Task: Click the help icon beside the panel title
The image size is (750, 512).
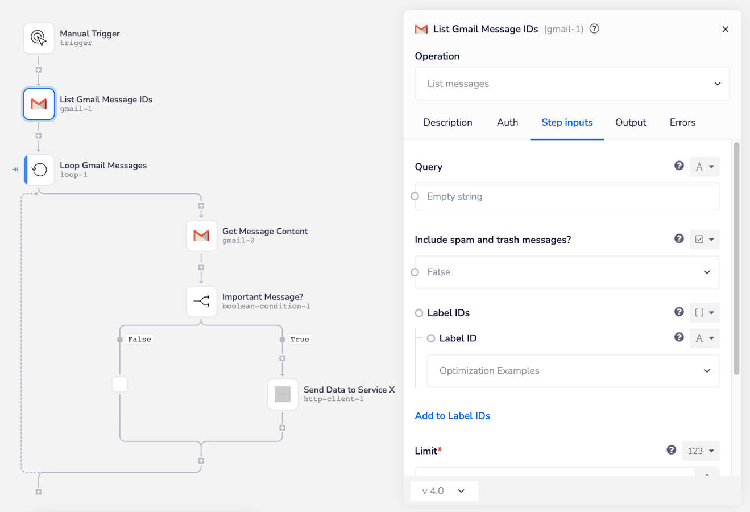Action: coord(594,29)
